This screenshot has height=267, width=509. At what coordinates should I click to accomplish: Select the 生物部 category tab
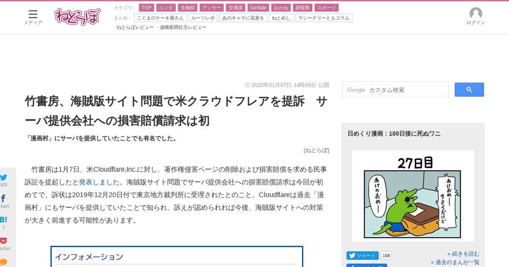coord(187,8)
